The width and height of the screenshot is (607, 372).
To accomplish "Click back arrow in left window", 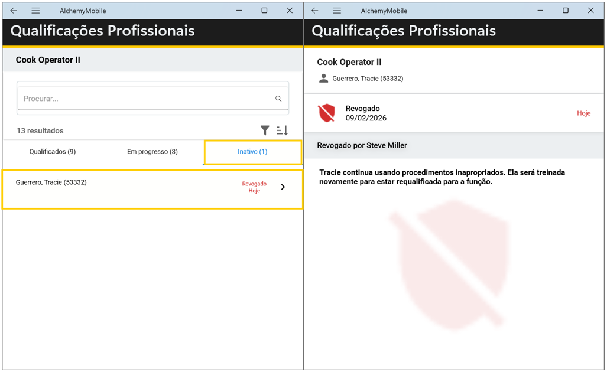I will pyautogui.click(x=14, y=11).
